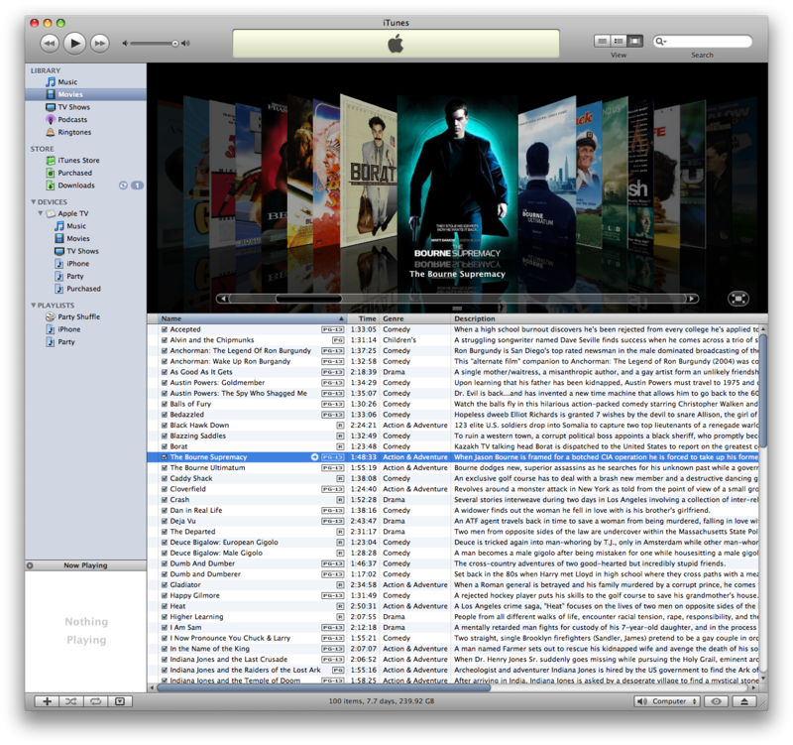This screenshot has width=793, height=745.
Task: Click the vertical scrollbar of the movie list
Action: point(763,390)
